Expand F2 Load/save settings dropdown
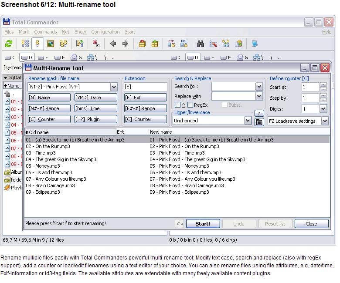This screenshot has width=340, height=283. tap(325, 121)
